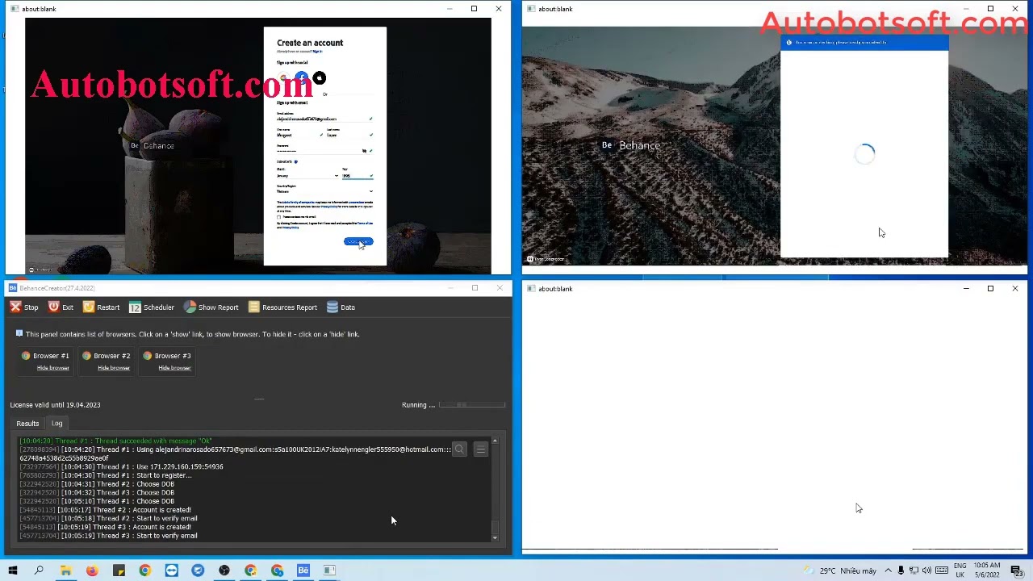The image size is (1033, 581).
Task: Click the log scrollbar down arrow
Action: point(495,537)
